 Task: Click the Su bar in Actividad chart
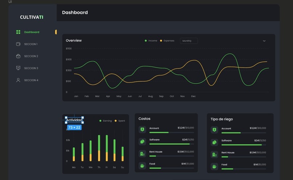point(123,154)
